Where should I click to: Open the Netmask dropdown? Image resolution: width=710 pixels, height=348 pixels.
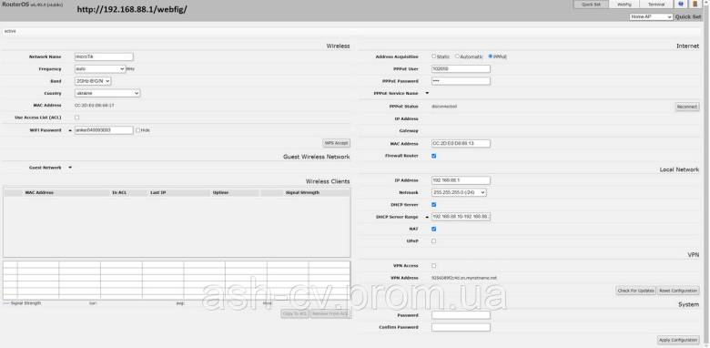(x=459, y=192)
